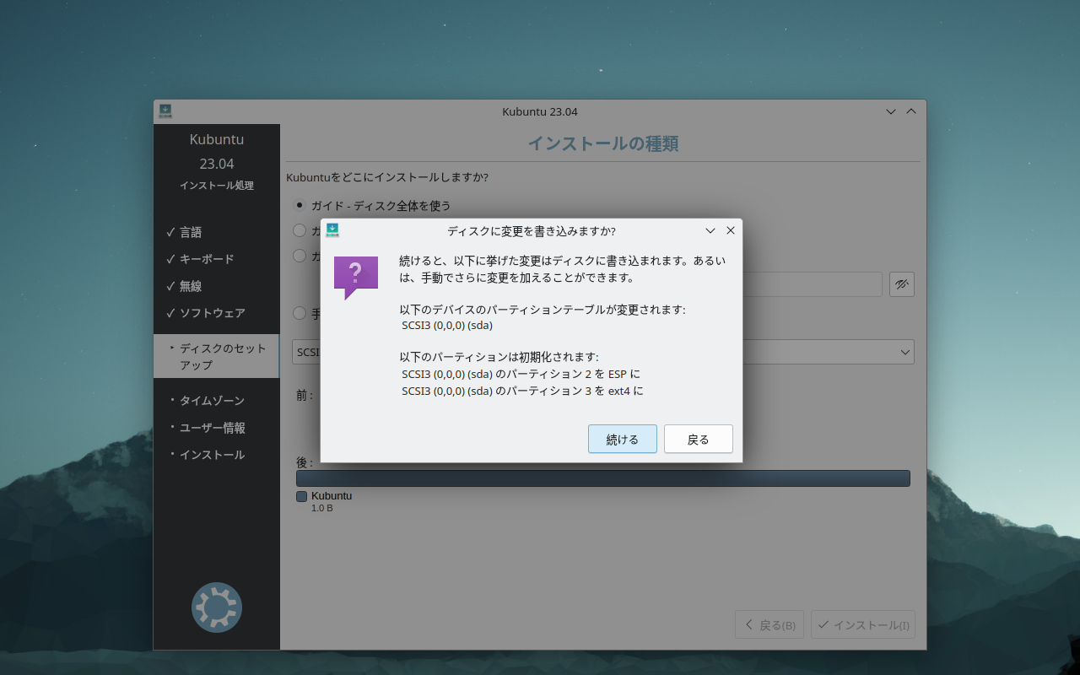Click the 前: label
The width and height of the screenshot is (1080, 675).
(x=305, y=395)
